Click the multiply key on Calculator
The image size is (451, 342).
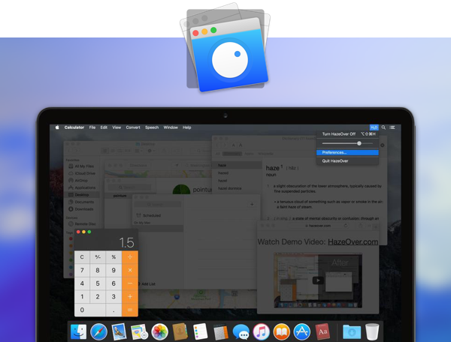[130, 270]
